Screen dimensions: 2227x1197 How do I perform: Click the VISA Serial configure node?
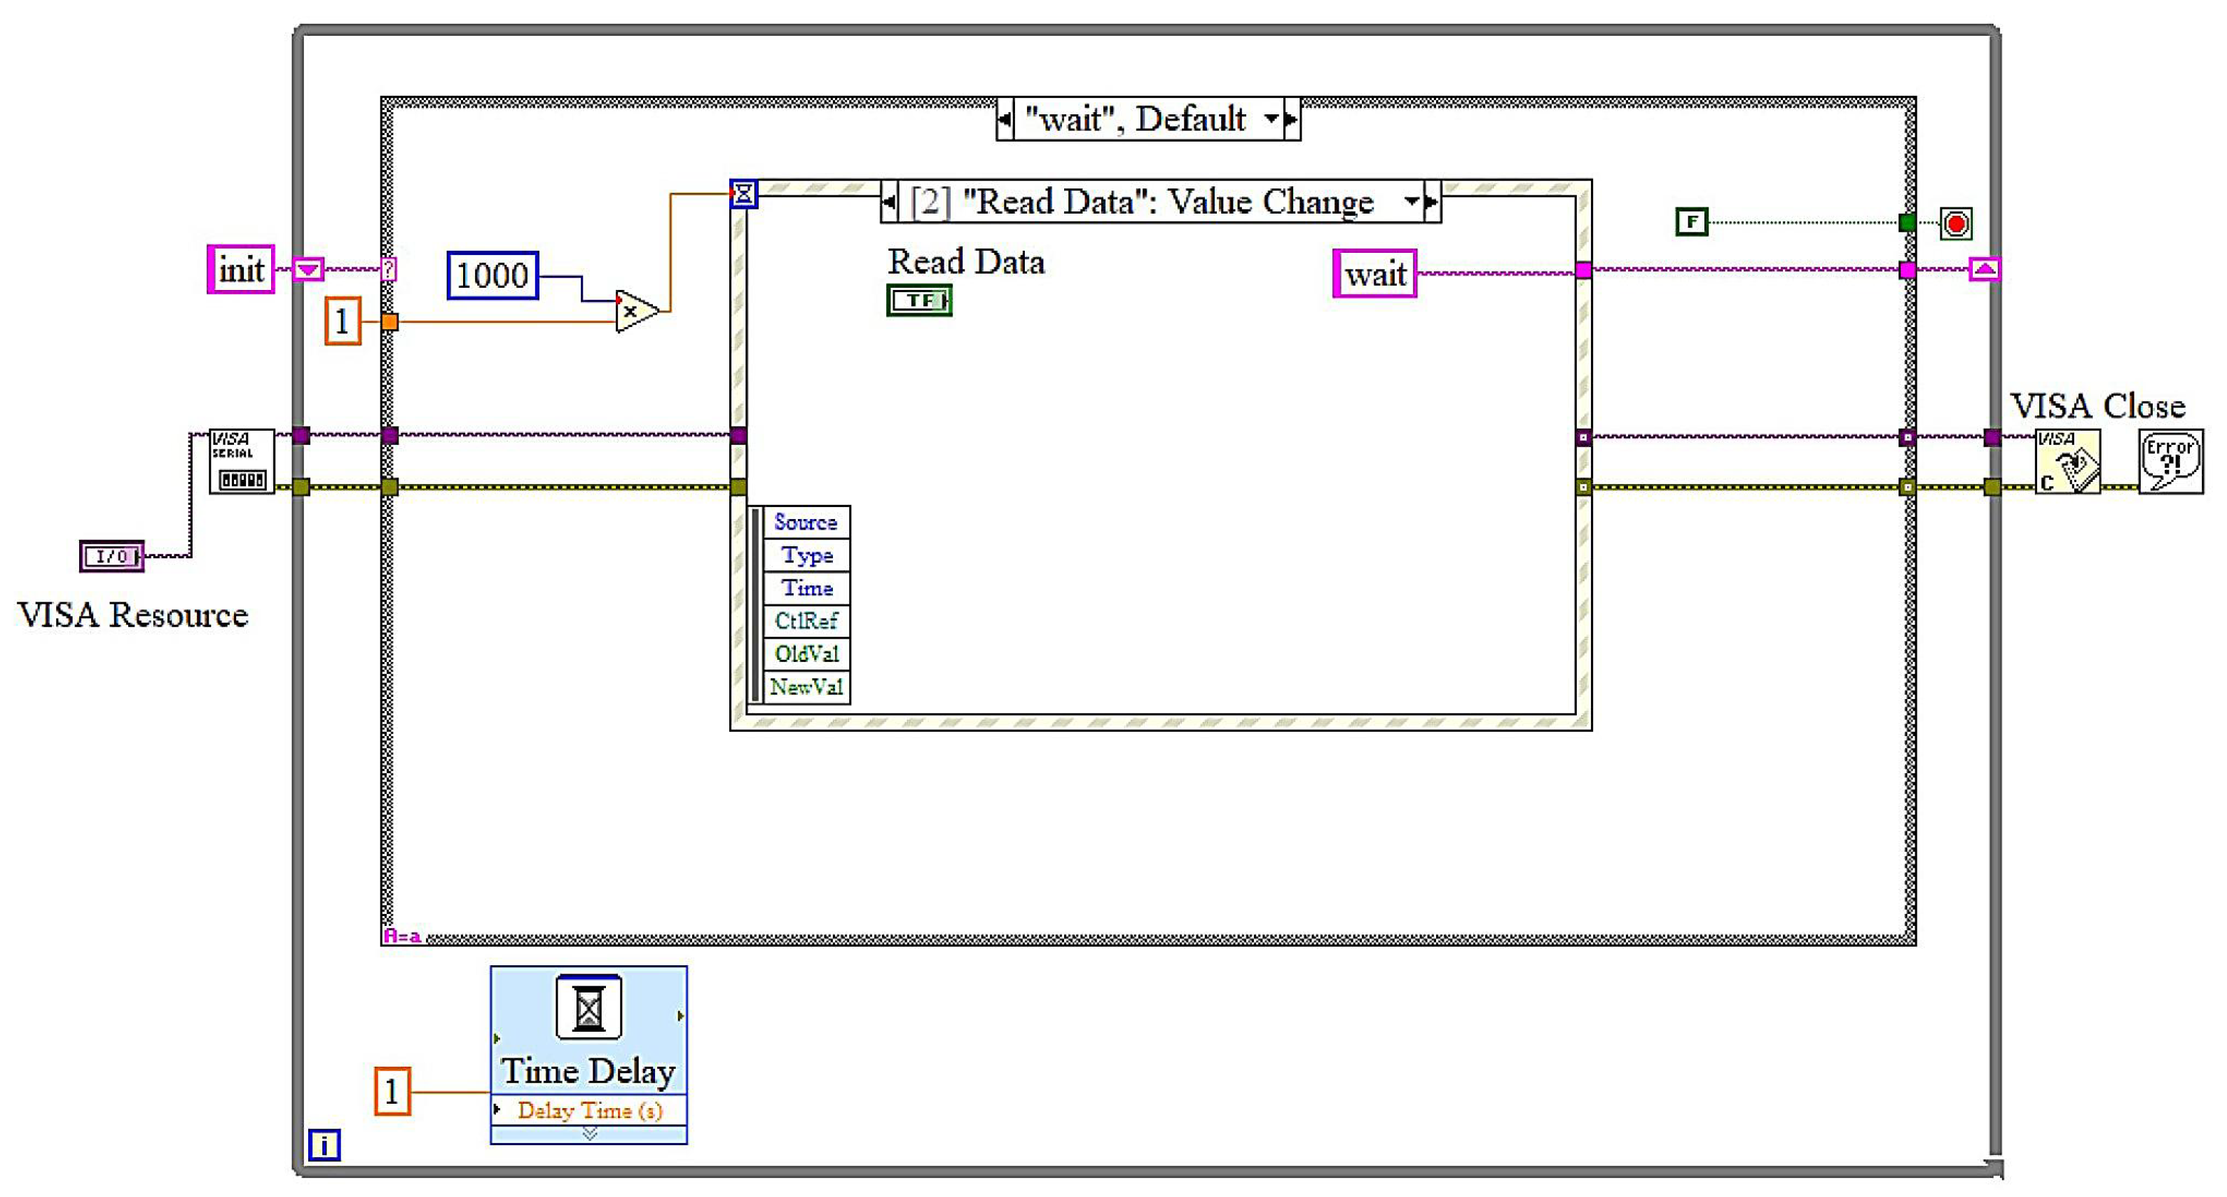(241, 462)
